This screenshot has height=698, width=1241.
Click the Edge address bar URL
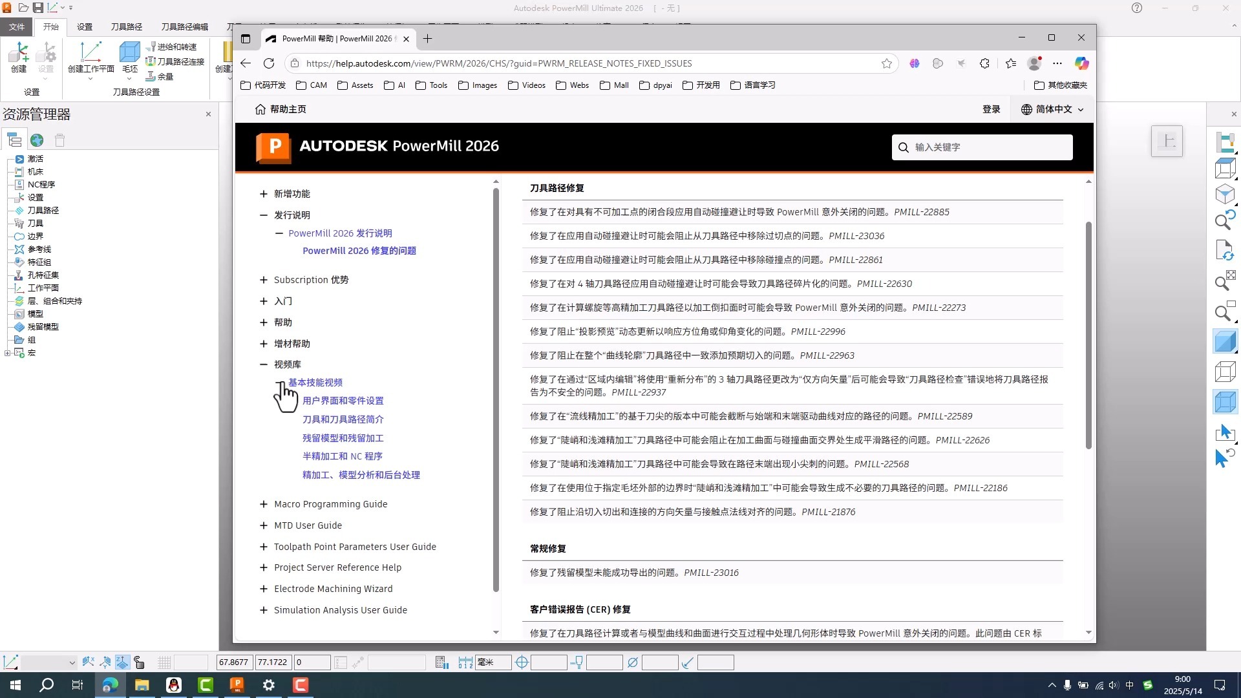click(498, 63)
